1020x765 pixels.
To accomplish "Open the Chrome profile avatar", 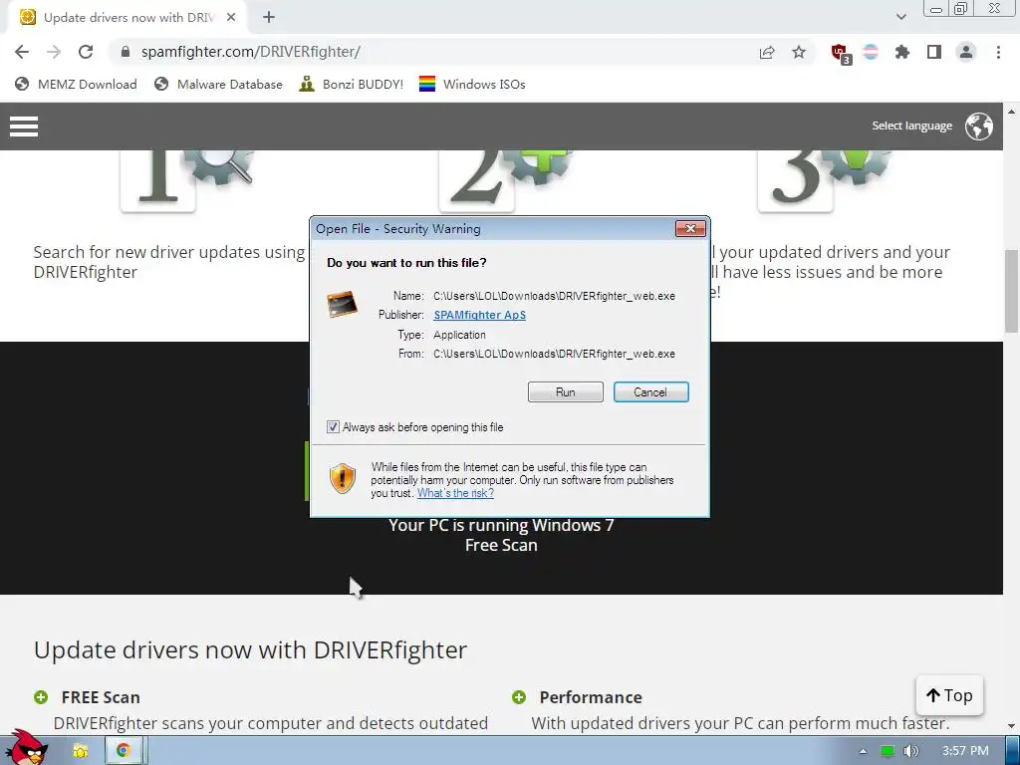I will click(966, 52).
